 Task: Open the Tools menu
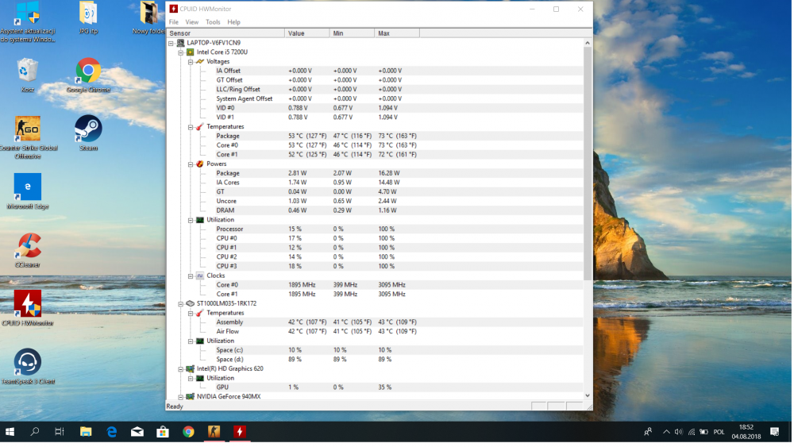pos(213,22)
